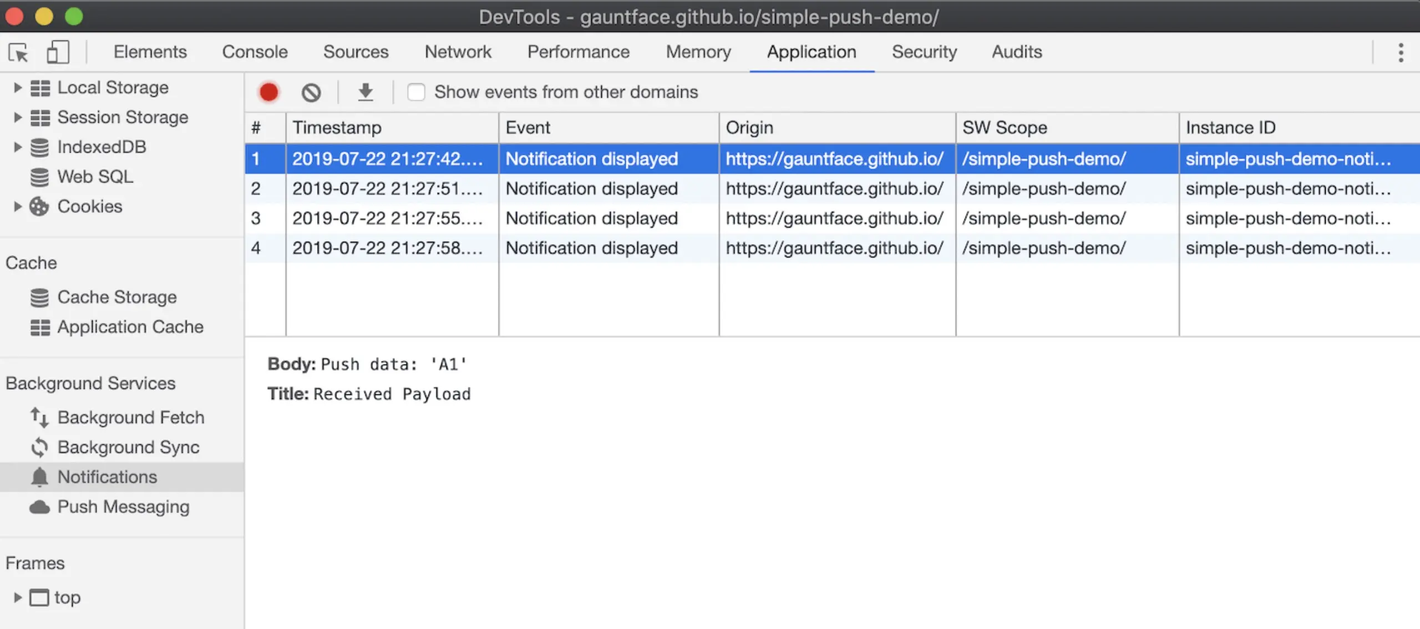The width and height of the screenshot is (1420, 629).
Task: Click the inspect element picker icon
Action: [18, 53]
